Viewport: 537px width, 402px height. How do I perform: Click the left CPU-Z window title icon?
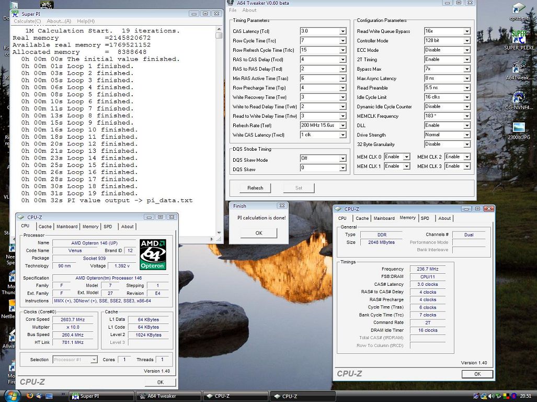pos(21,217)
